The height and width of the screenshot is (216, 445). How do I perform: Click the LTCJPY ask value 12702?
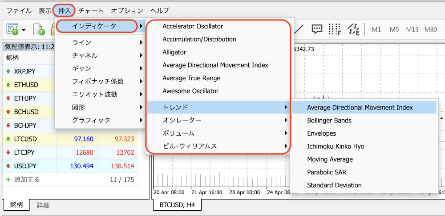[x=125, y=153]
